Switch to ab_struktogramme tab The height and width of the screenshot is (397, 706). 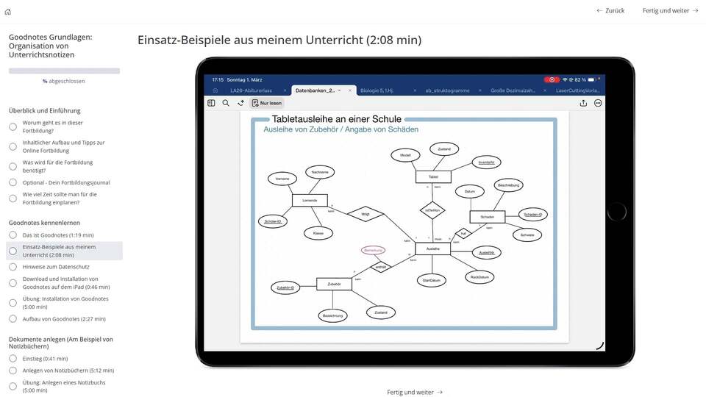point(447,90)
